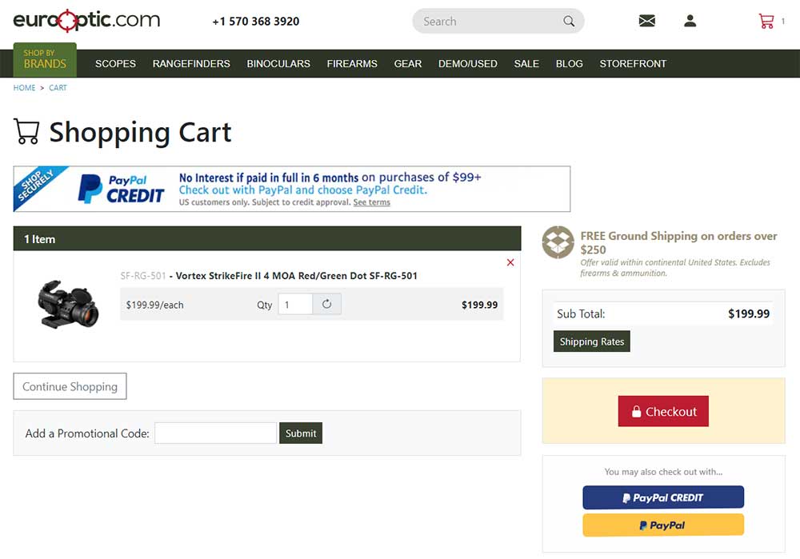
Task: Go to the Demo/Used section
Action: click(467, 64)
